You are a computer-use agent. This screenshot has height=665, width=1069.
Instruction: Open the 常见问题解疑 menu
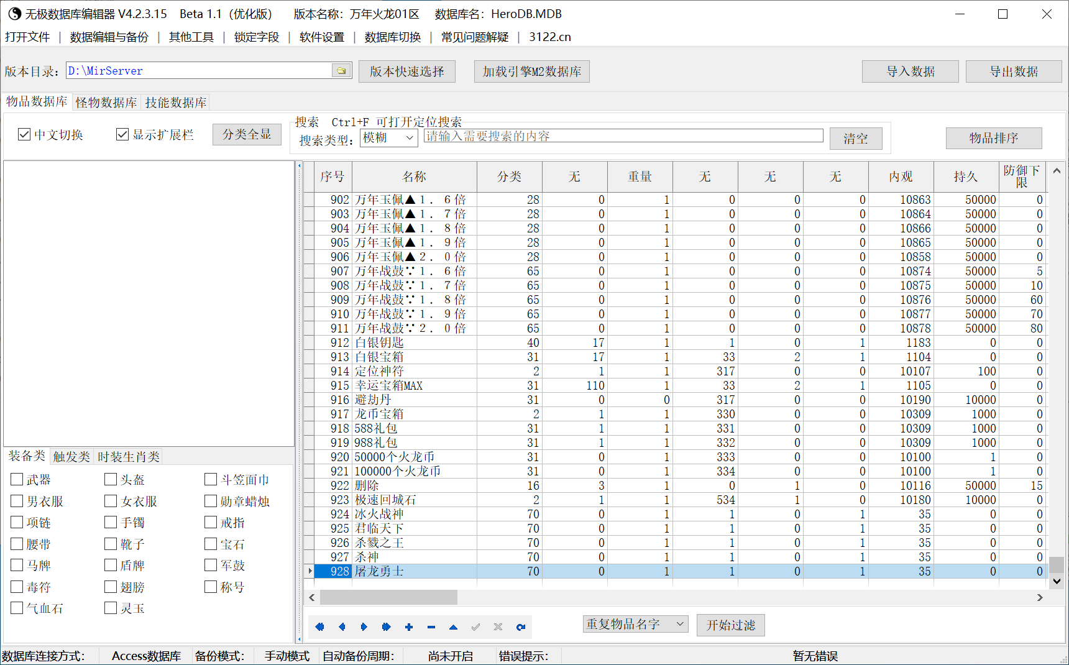(475, 37)
